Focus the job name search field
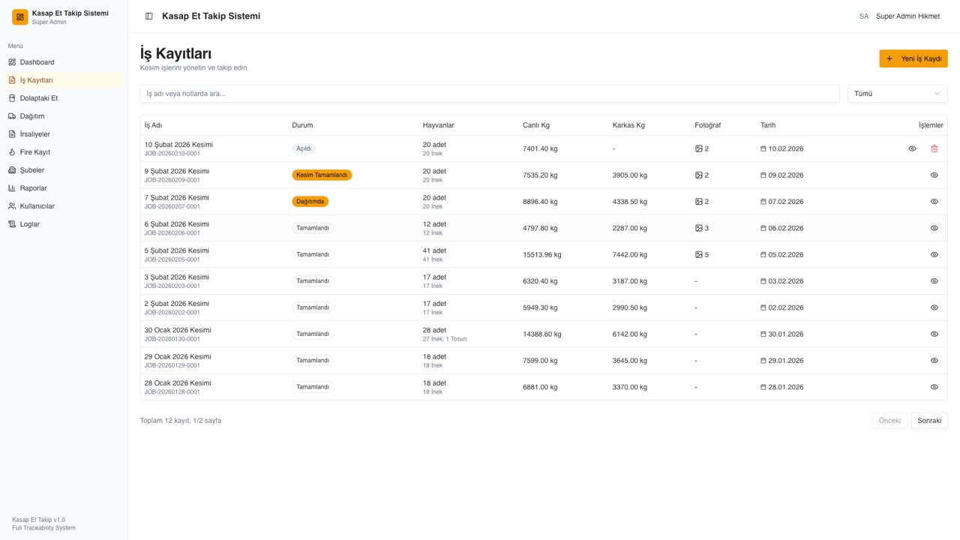 click(x=489, y=94)
